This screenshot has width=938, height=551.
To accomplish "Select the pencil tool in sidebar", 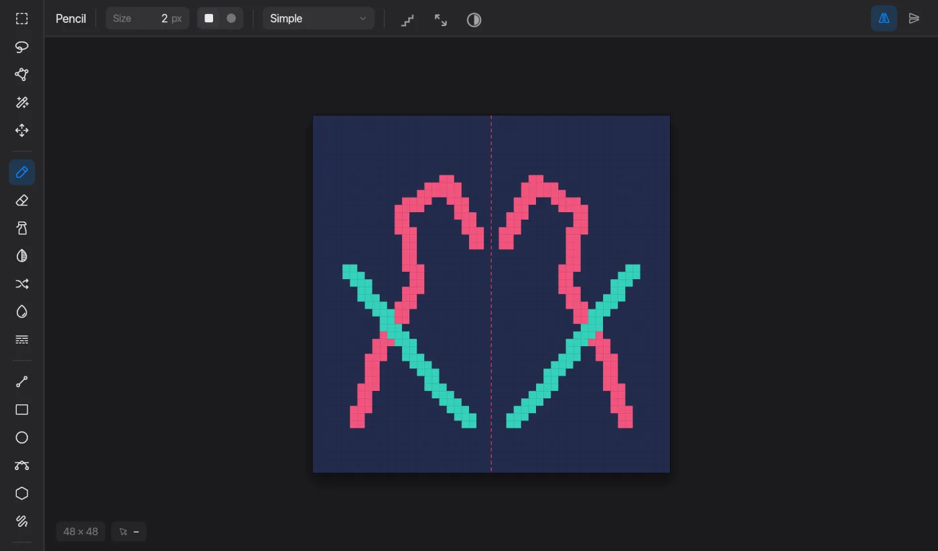I will pos(22,173).
